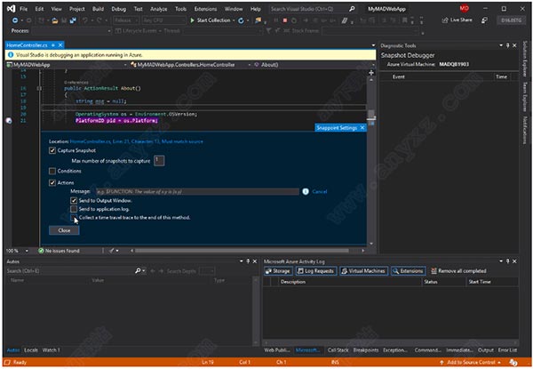533x369 pixels.
Task: Enable Send to application log
Action: pyautogui.click(x=74, y=209)
